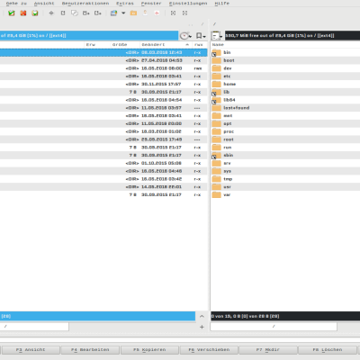Click the last toolbar frame icon
This screenshot has width=360, height=360.
[x=184, y=13]
